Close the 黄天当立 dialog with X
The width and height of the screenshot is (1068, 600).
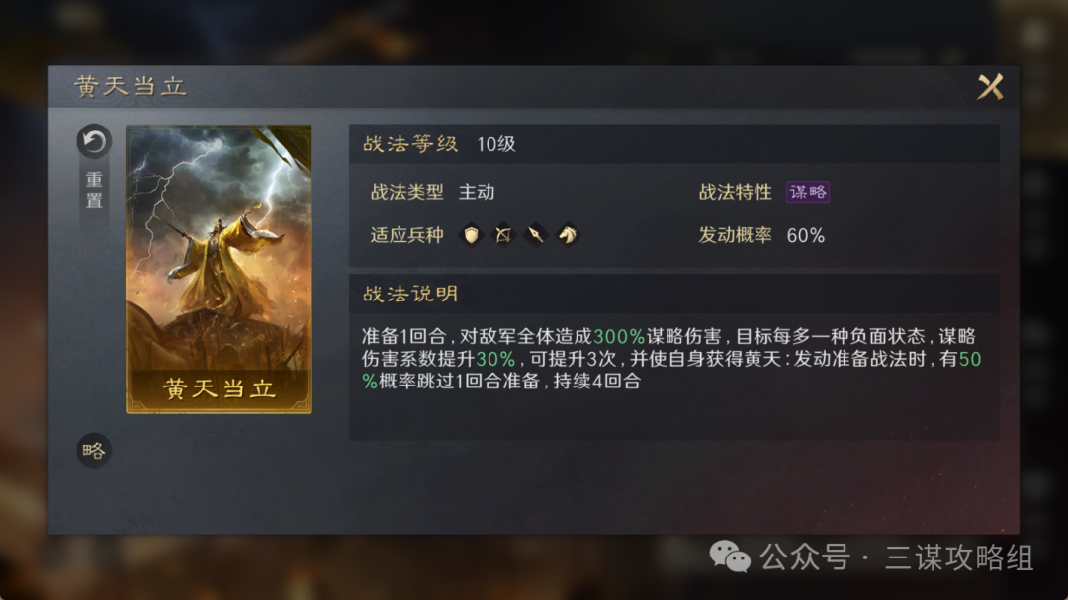pyautogui.click(x=990, y=87)
